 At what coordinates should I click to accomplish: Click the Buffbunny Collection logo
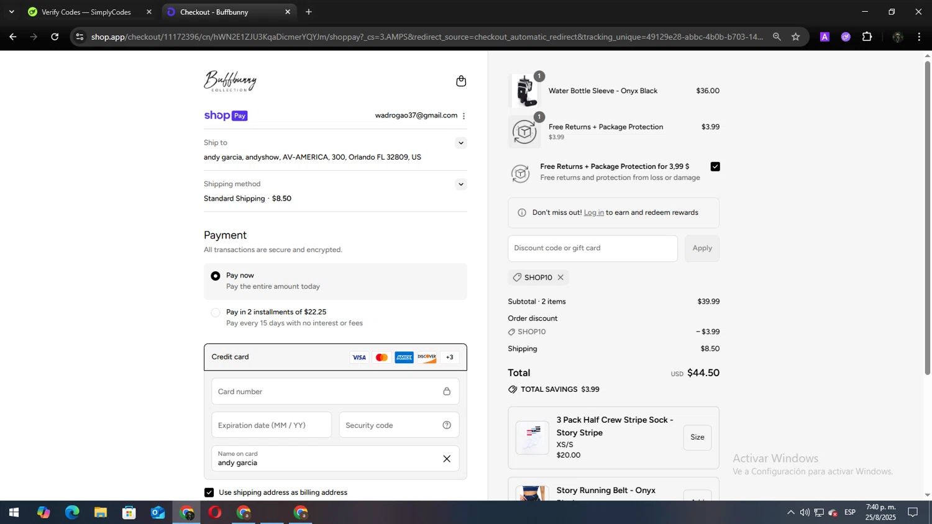point(230,81)
